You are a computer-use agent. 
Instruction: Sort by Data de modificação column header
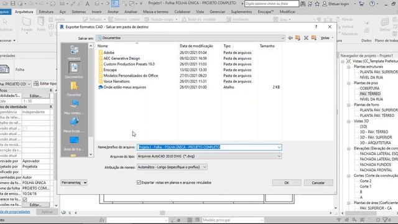(x=197, y=46)
